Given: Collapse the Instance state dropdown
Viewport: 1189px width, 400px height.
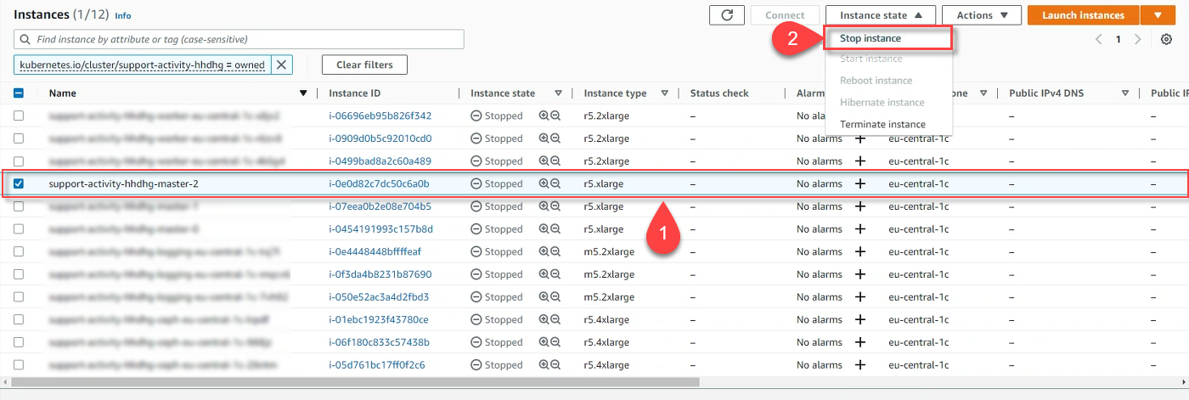Looking at the screenshot, I should (880, 15).
